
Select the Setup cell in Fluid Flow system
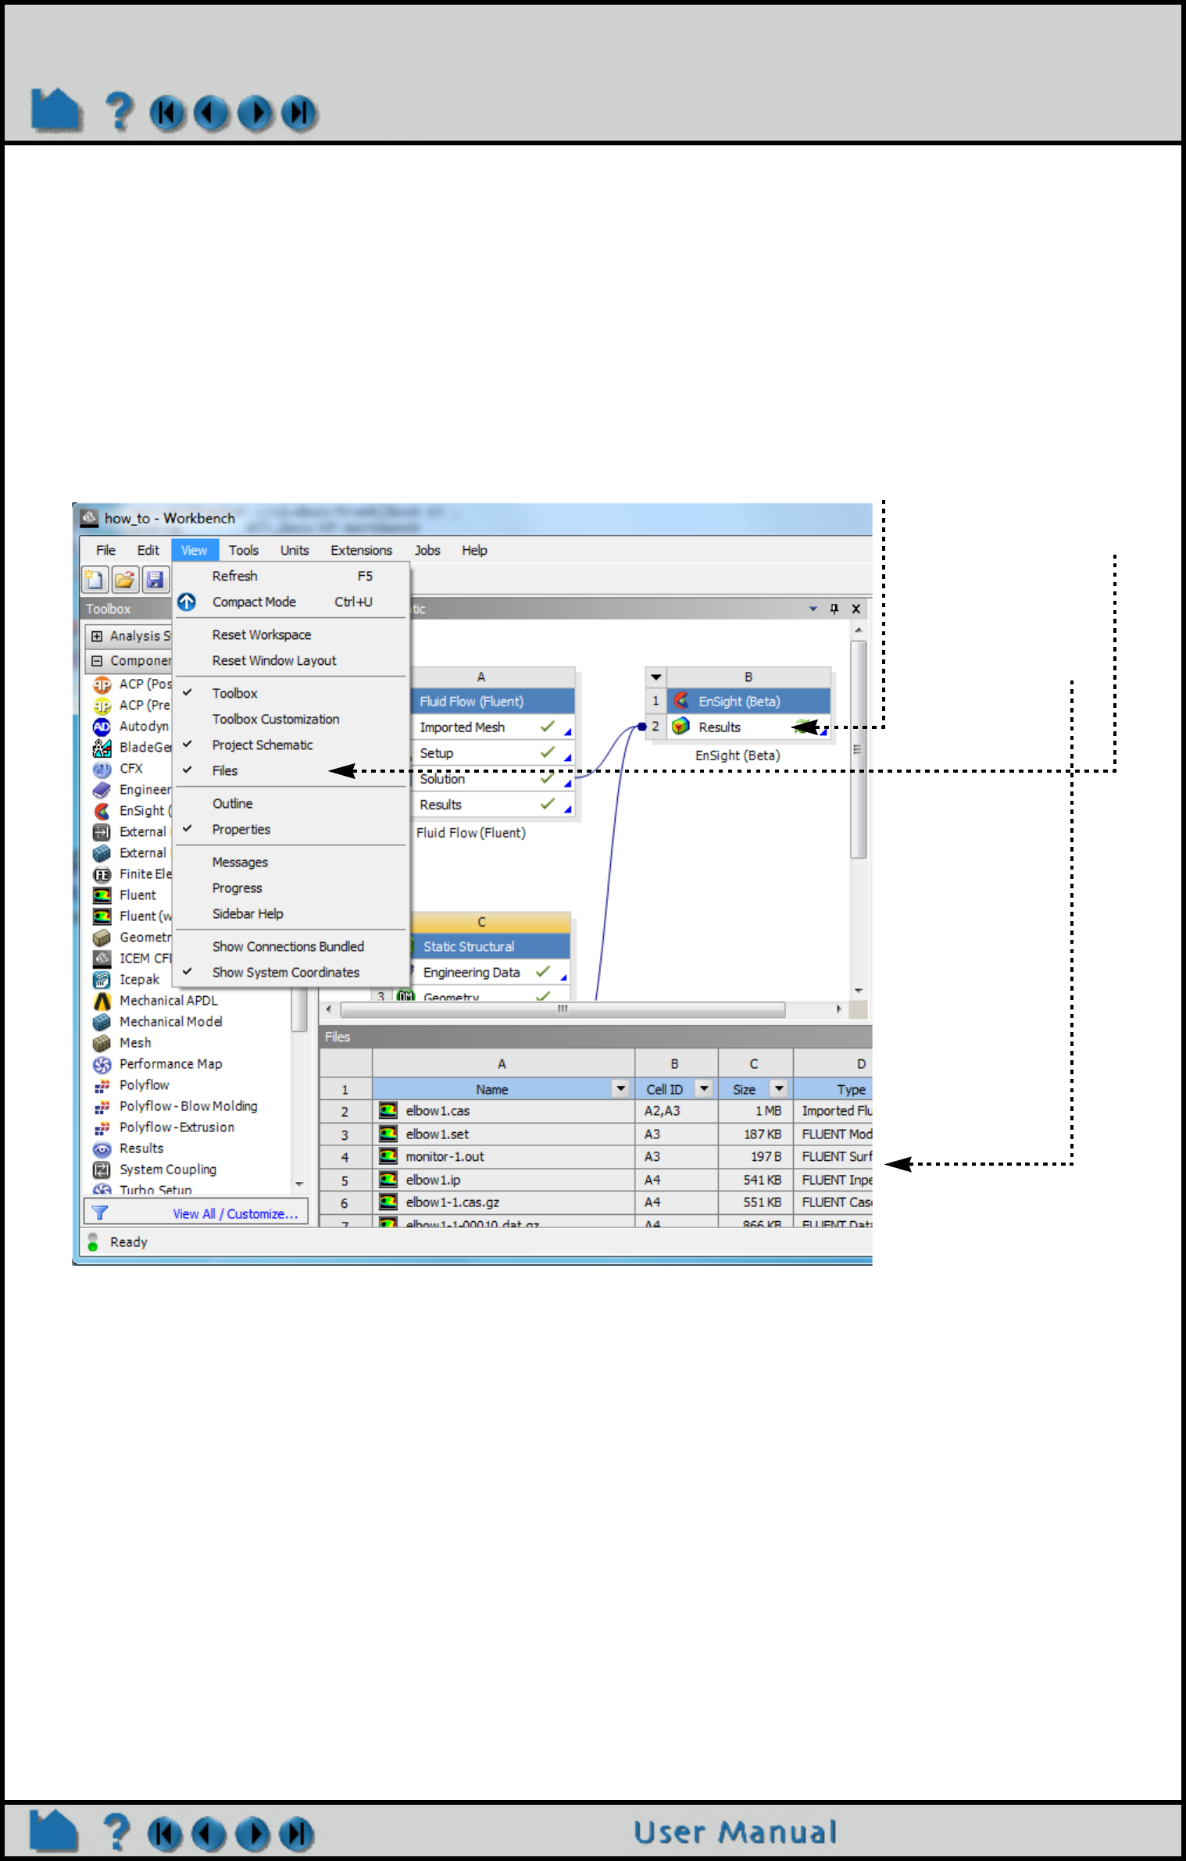tap(494, 753)
